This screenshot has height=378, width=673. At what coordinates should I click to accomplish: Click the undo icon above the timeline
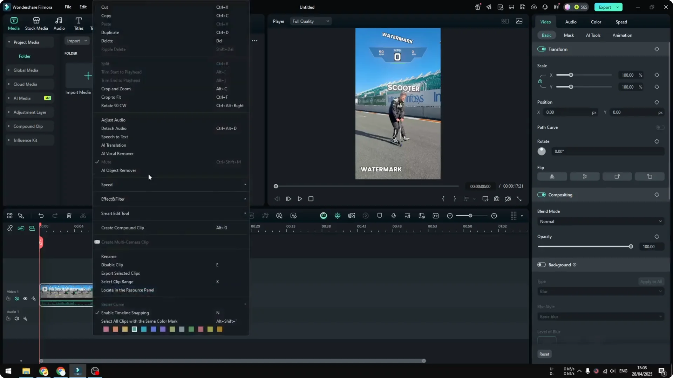click(x=41, y=216)
